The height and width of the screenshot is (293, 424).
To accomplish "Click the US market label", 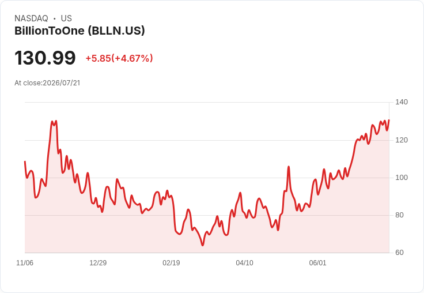I will point(66,18).
